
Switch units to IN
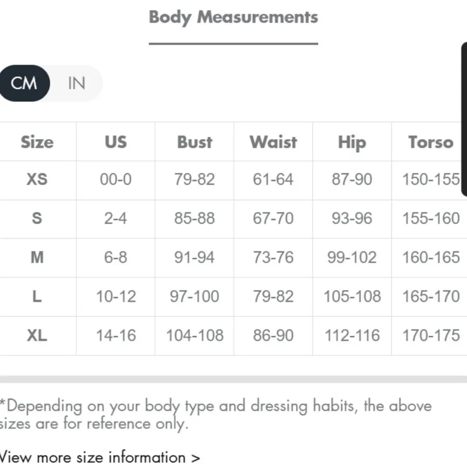point(77,83)
